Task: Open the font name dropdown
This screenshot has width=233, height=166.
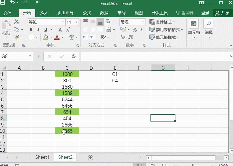Action: 63,22
